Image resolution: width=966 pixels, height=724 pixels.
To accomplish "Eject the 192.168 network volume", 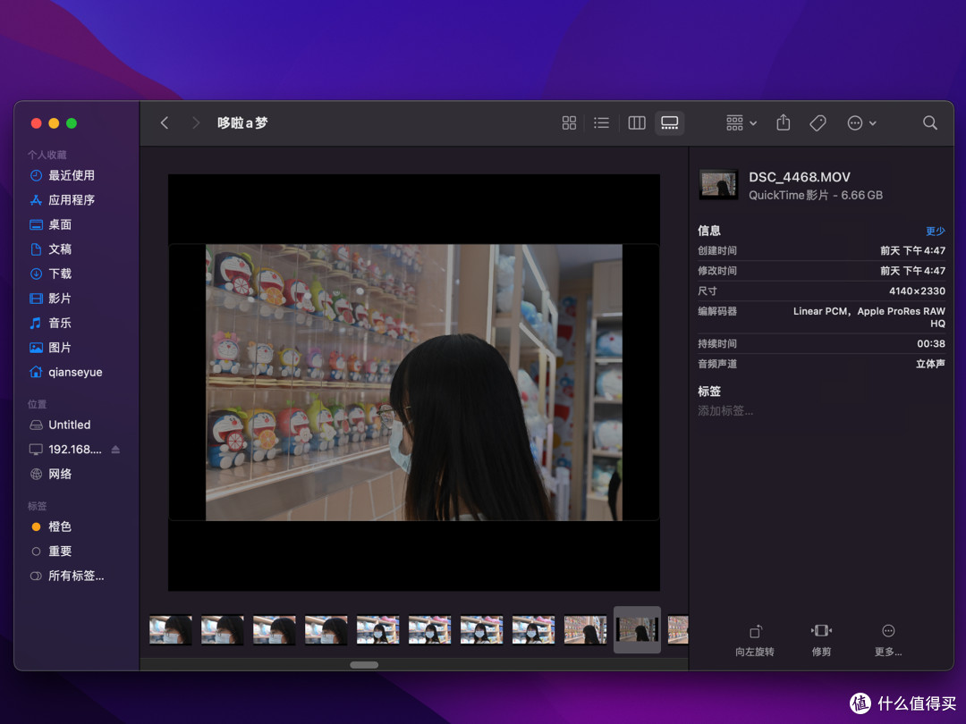I will [115, 450].
